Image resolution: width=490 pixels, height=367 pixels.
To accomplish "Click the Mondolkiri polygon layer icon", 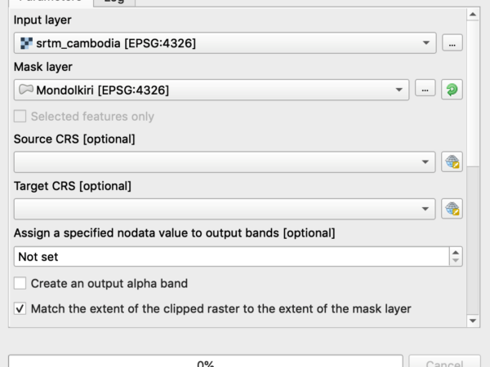I will [x=26, y=90].
